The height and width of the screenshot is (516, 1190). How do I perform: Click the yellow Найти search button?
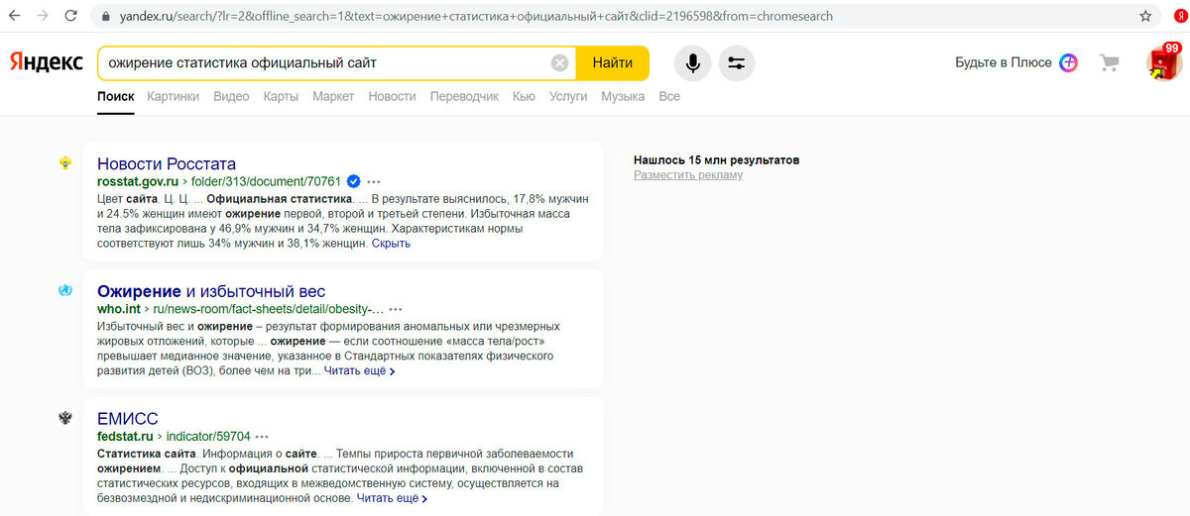613,63
